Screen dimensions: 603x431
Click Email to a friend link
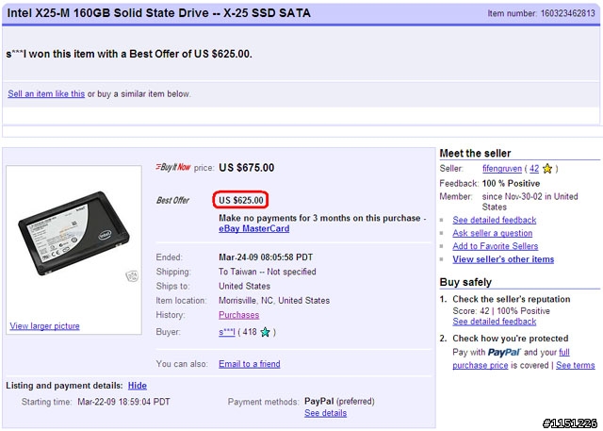coord(249,364)
